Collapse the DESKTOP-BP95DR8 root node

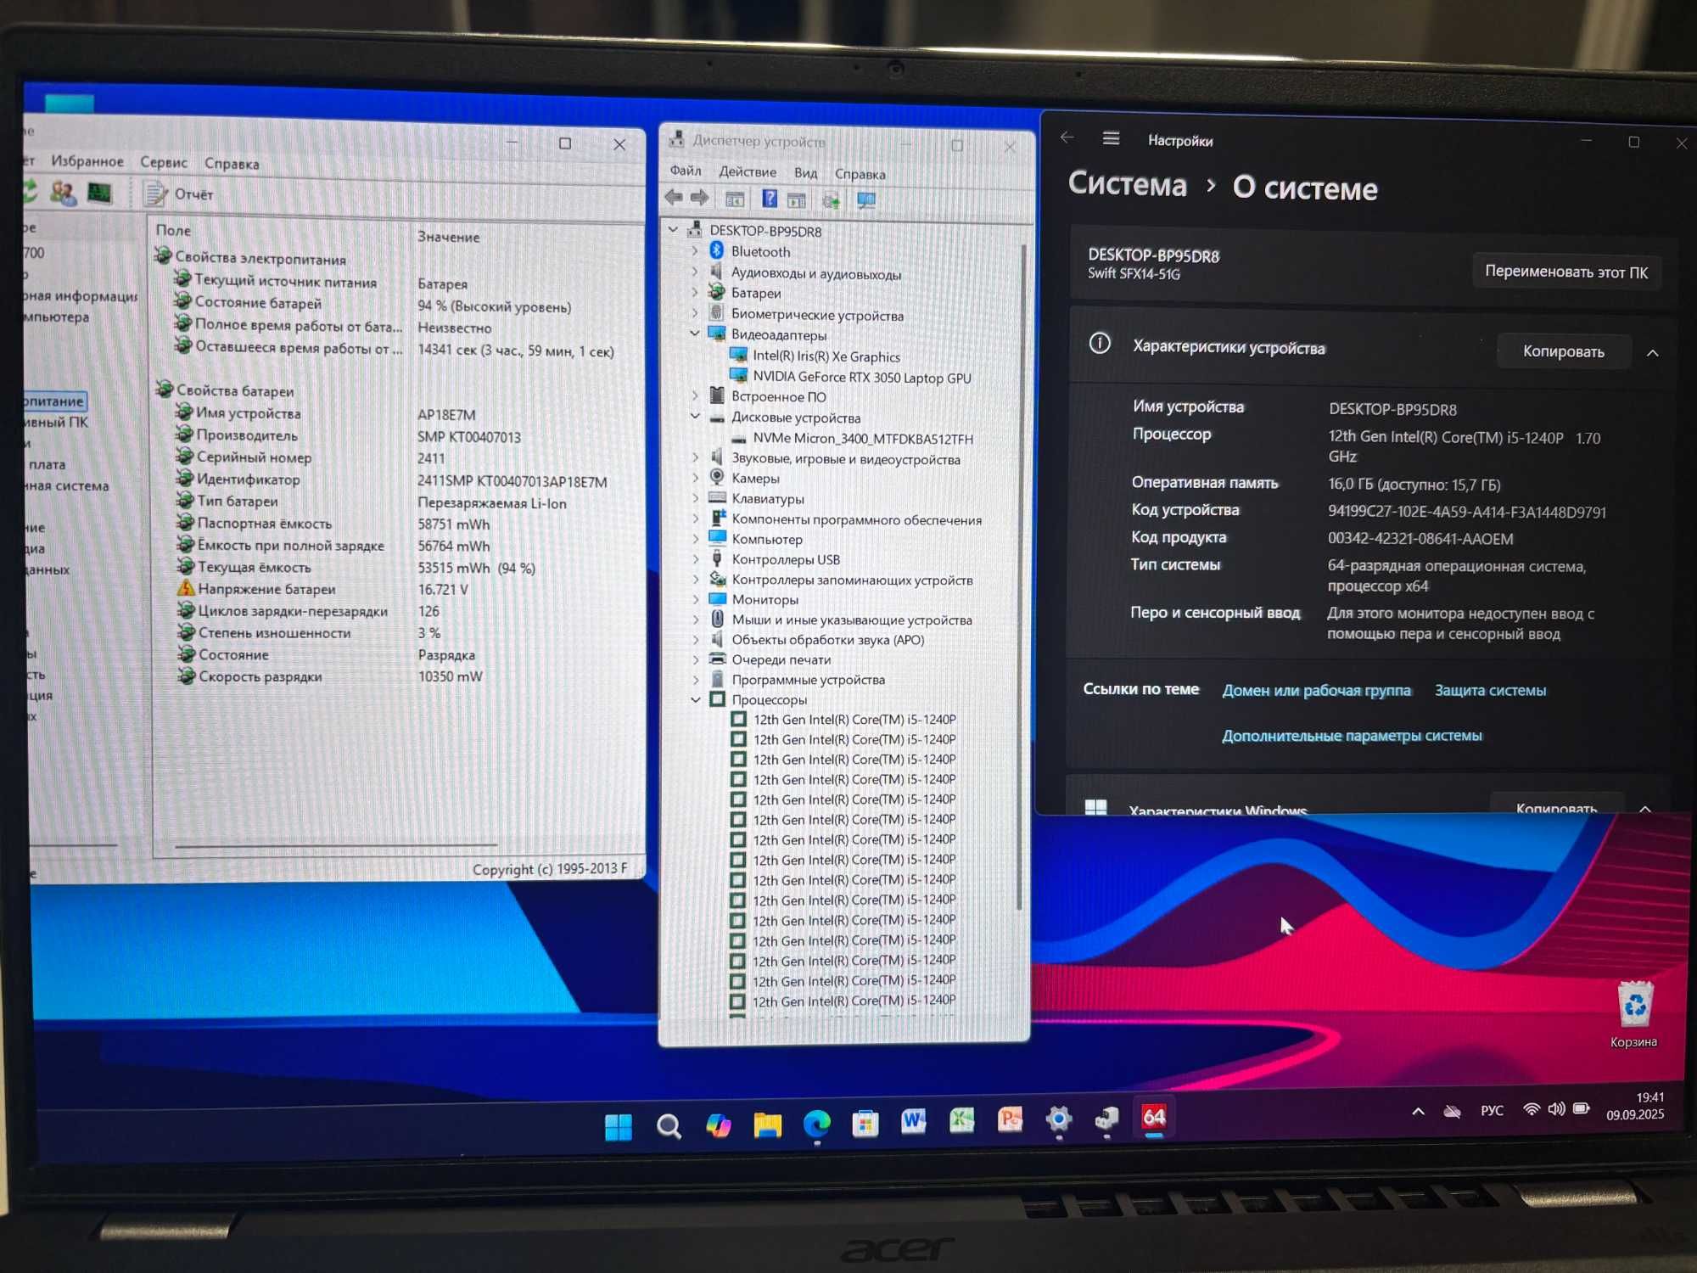pyautogui.click(x=674, y=229)
